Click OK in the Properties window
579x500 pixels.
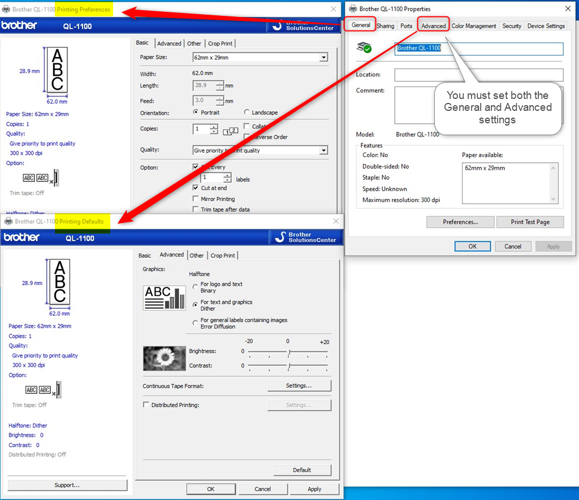pyautogui.click(x=473, y=246)
